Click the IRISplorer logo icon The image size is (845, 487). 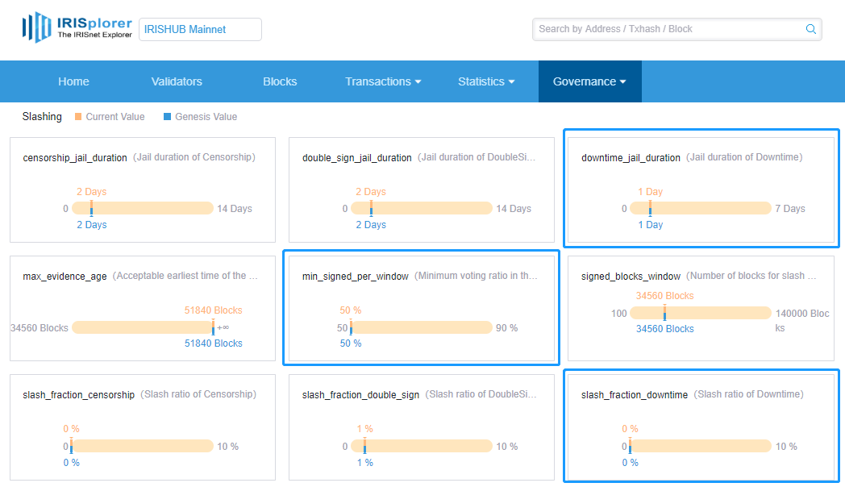pyautogui.click(x=35, y=27)
